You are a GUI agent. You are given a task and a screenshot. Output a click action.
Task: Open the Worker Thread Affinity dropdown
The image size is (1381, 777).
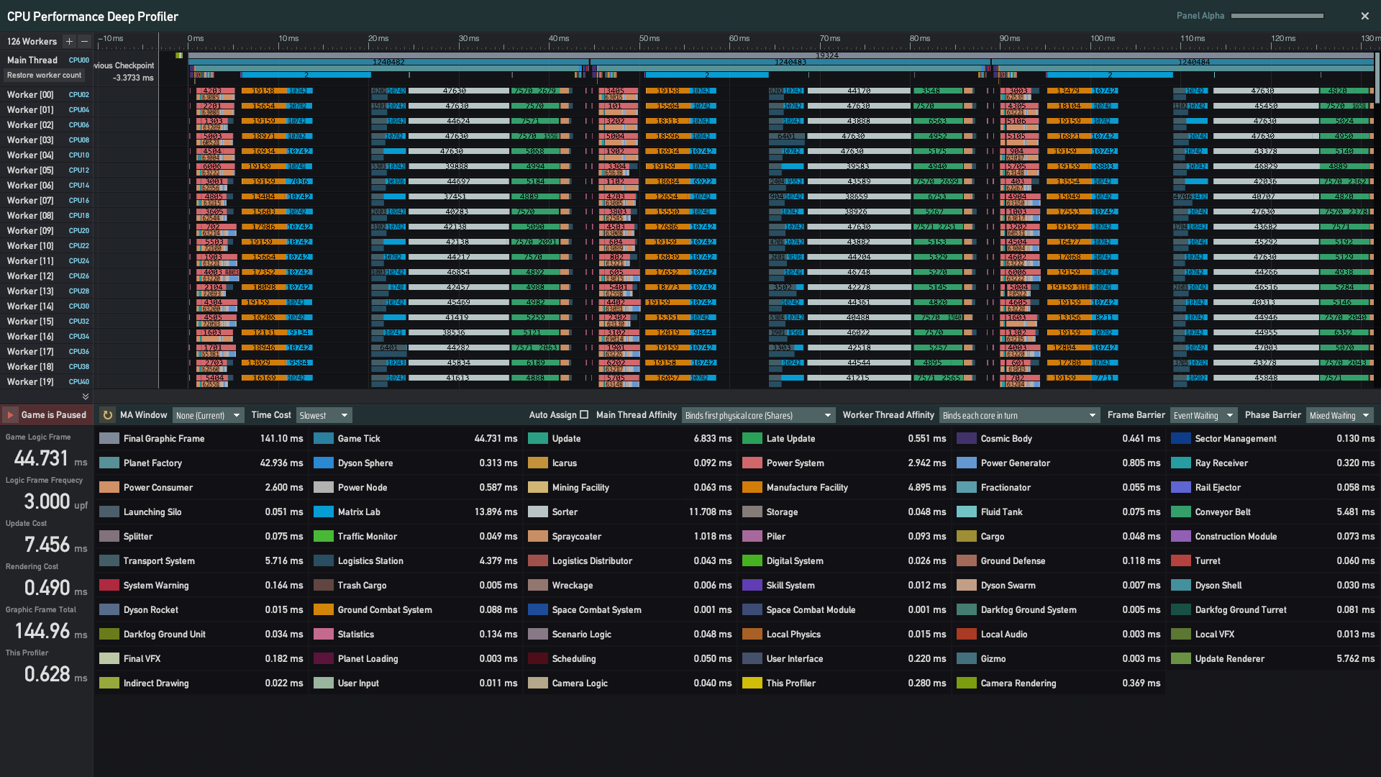(1018, 416)
